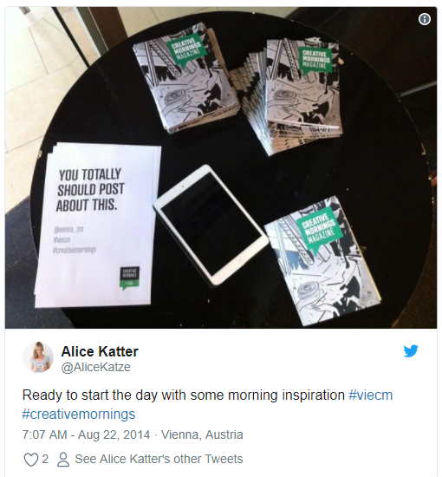Open the embedded tweet photo
The height and width of the screenshot is (477, 442).
(x=221, y=167)
